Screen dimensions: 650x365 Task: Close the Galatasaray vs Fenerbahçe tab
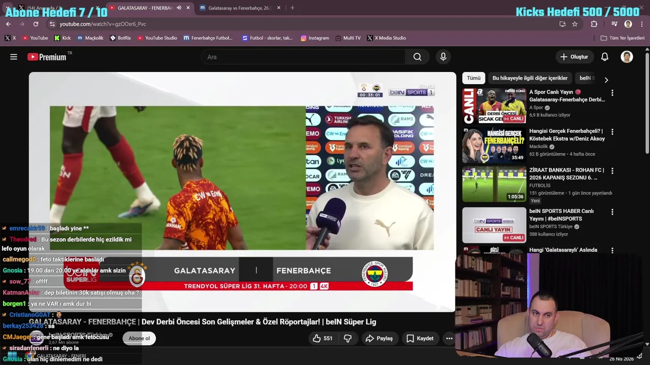(x=278, y=8)
